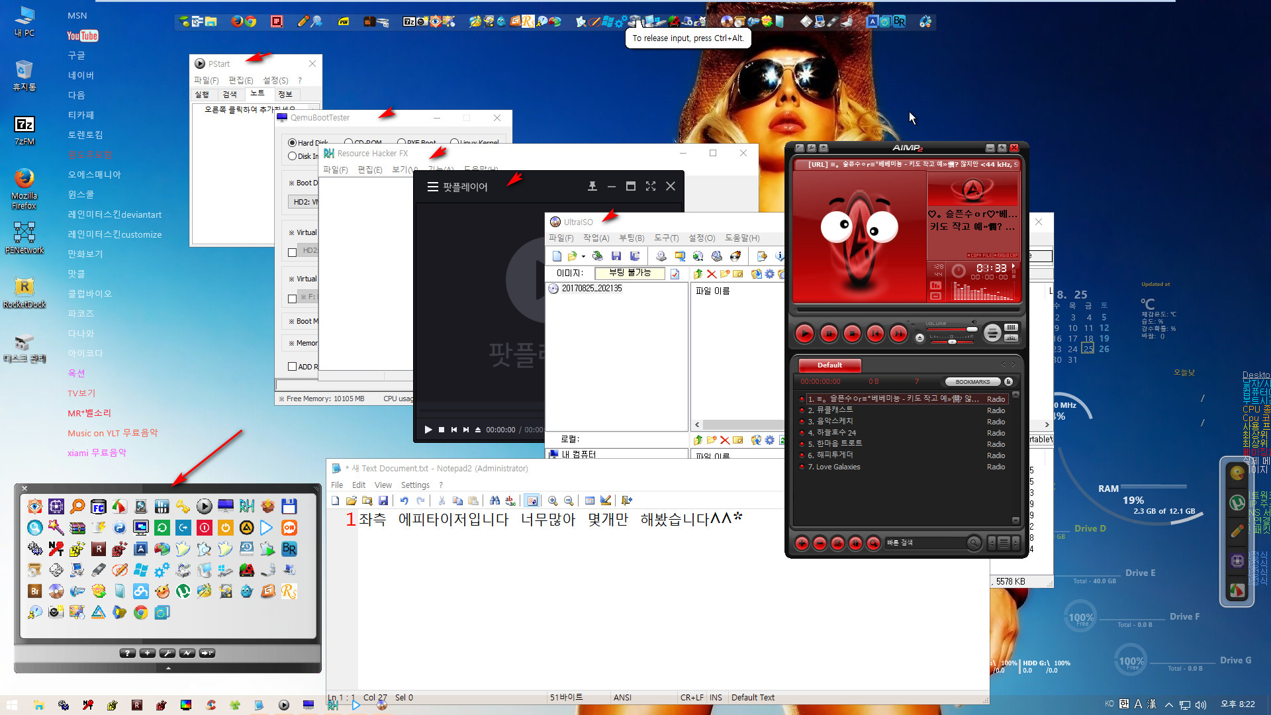
Task: Click plus add button under launcher
Action: coord(147,653)
